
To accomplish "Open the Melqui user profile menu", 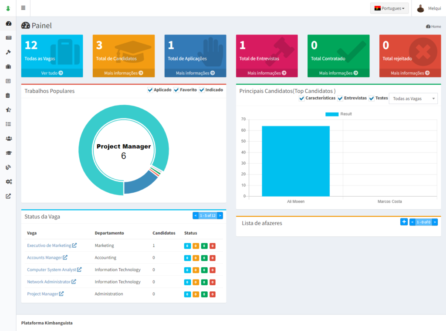I will (429, 8).
